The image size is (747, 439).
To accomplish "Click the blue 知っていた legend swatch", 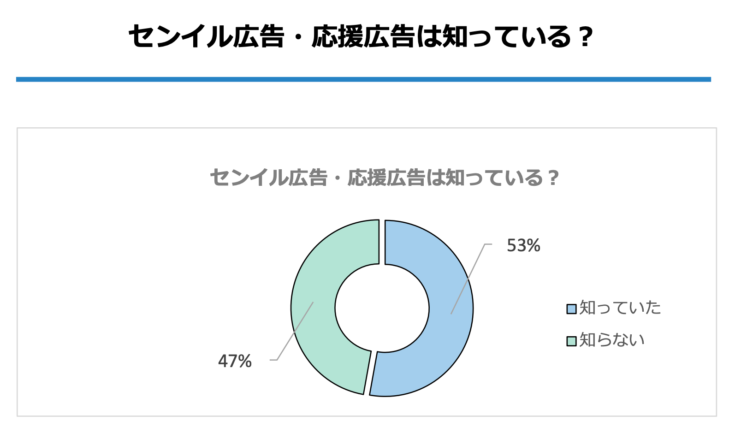I will 571,308.
